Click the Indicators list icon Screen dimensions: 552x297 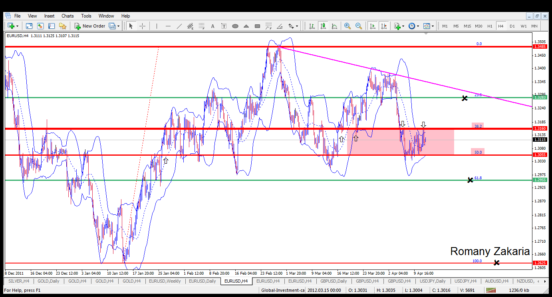[x=397, y=26]
